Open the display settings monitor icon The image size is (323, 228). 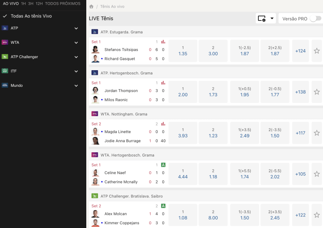[262, 19]
